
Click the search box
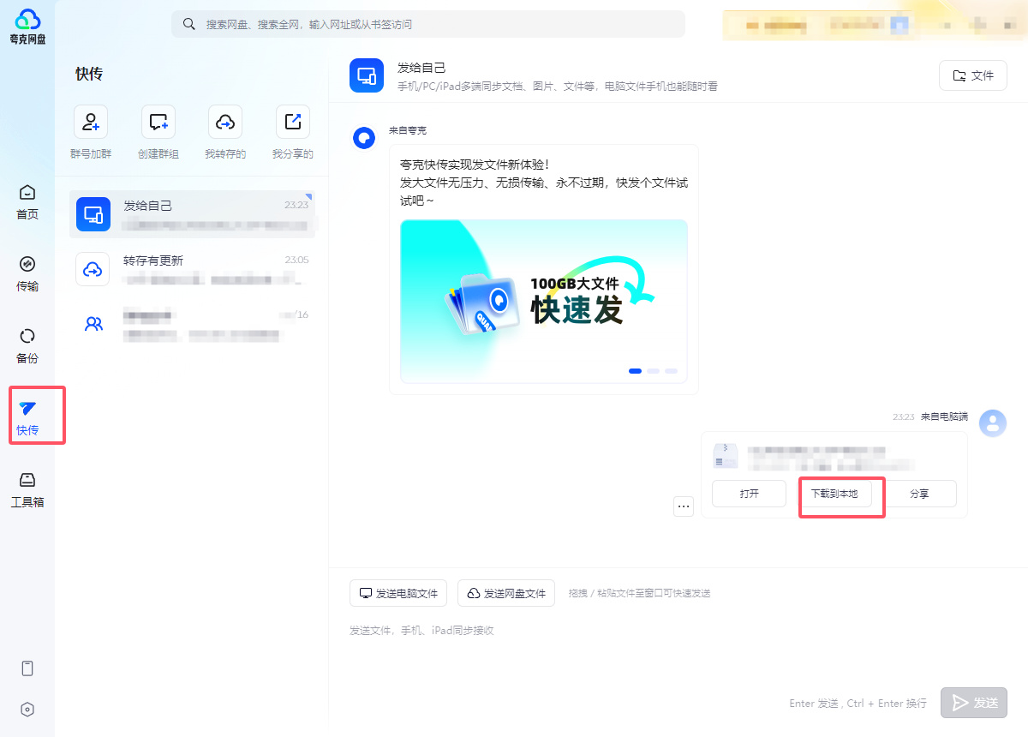(428, 24)
